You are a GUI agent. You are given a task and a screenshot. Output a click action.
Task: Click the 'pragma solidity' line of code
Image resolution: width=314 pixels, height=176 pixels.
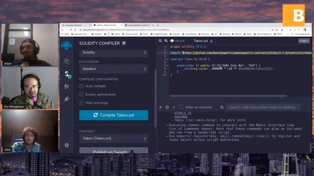(188, 47)
